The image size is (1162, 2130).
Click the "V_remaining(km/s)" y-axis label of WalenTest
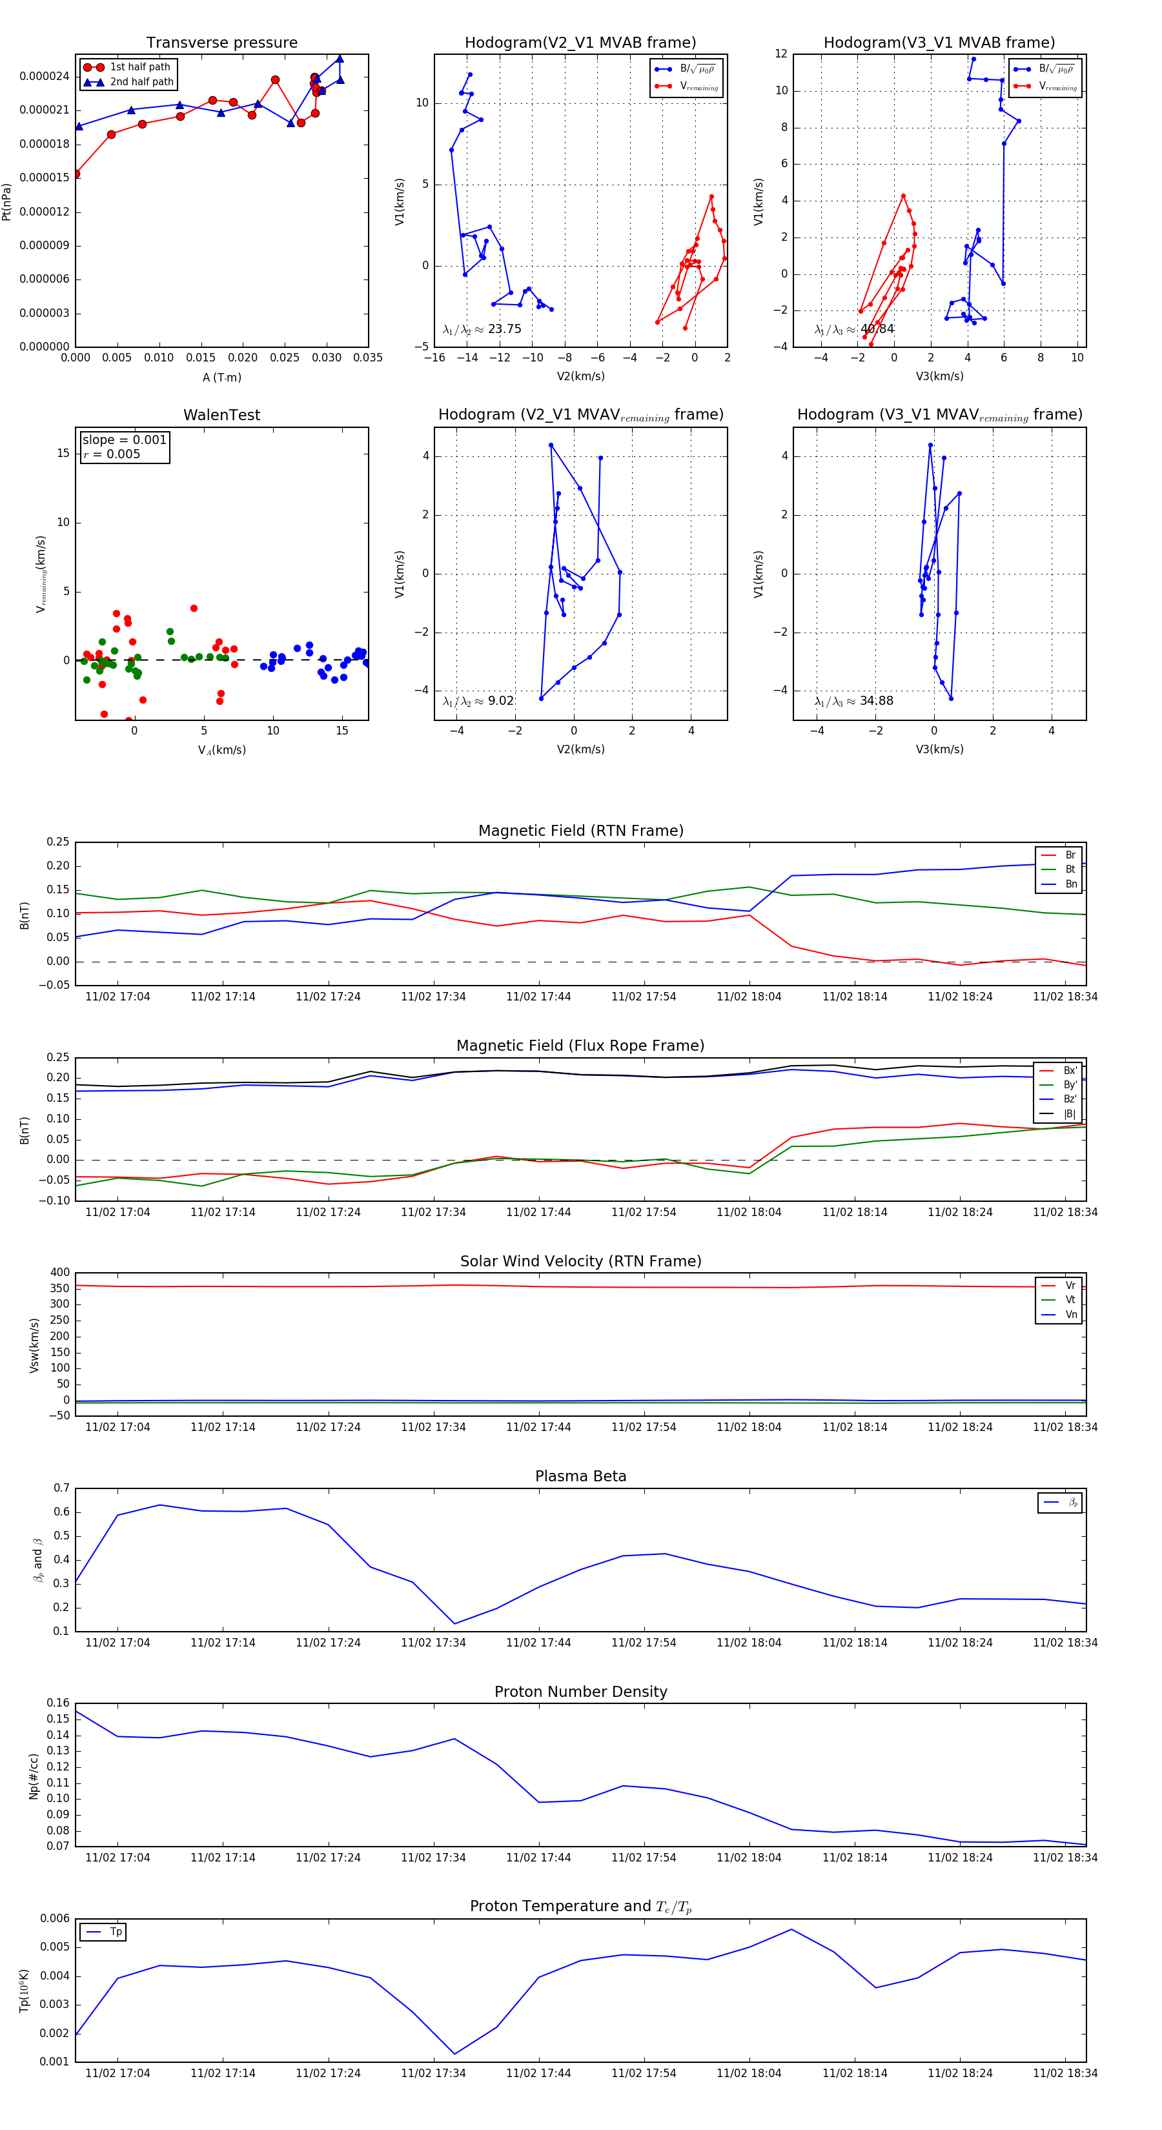tap(41, 574)
